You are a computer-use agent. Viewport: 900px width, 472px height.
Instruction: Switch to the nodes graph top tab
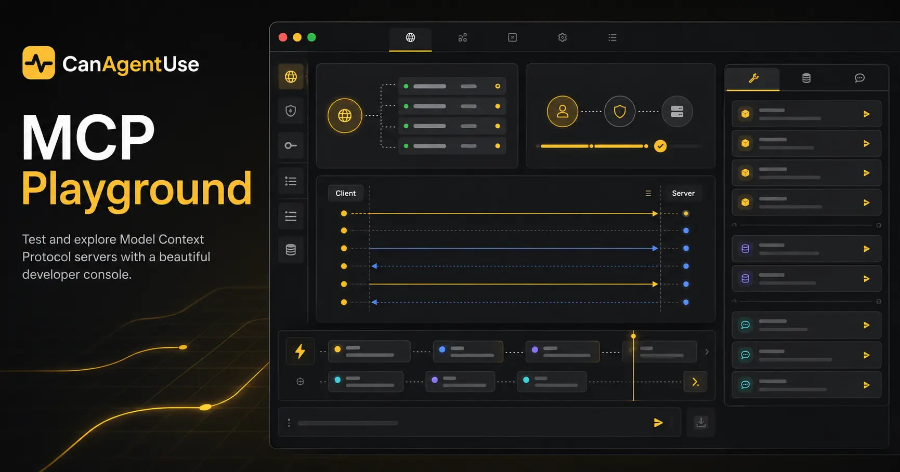tap(462, 37)
